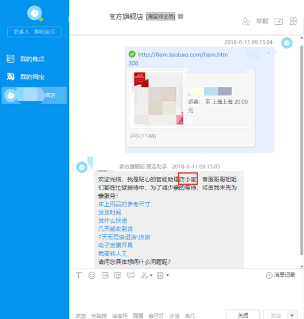Click the 浴室柜 suggestion keyword
The height and width of the screenshot is (319, 304).
pos(120,316)
